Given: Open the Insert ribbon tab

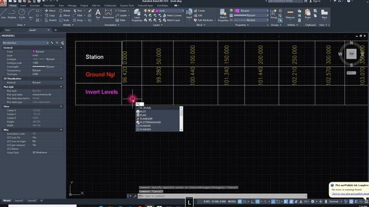Looking at the screenshot, I should [23, 5].
